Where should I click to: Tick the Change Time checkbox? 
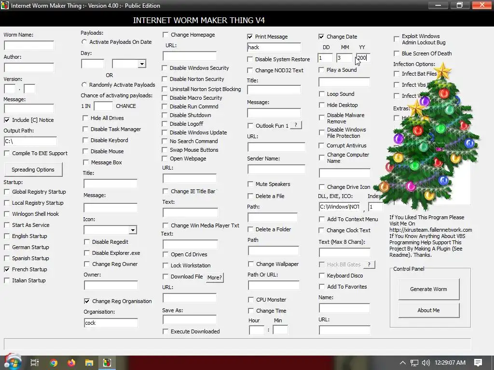coord(251,311)
